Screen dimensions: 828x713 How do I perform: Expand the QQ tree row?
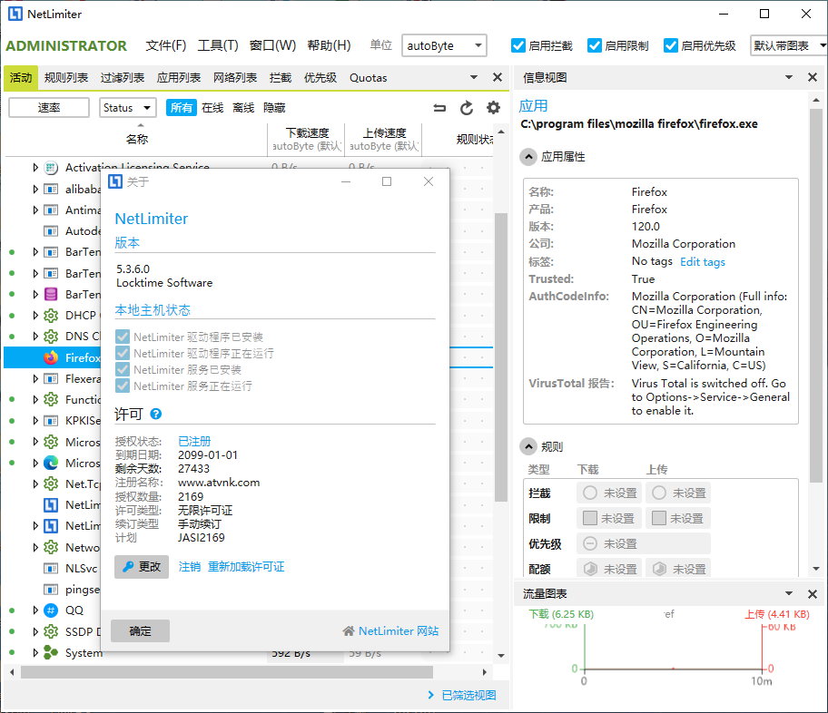point(35,610)
